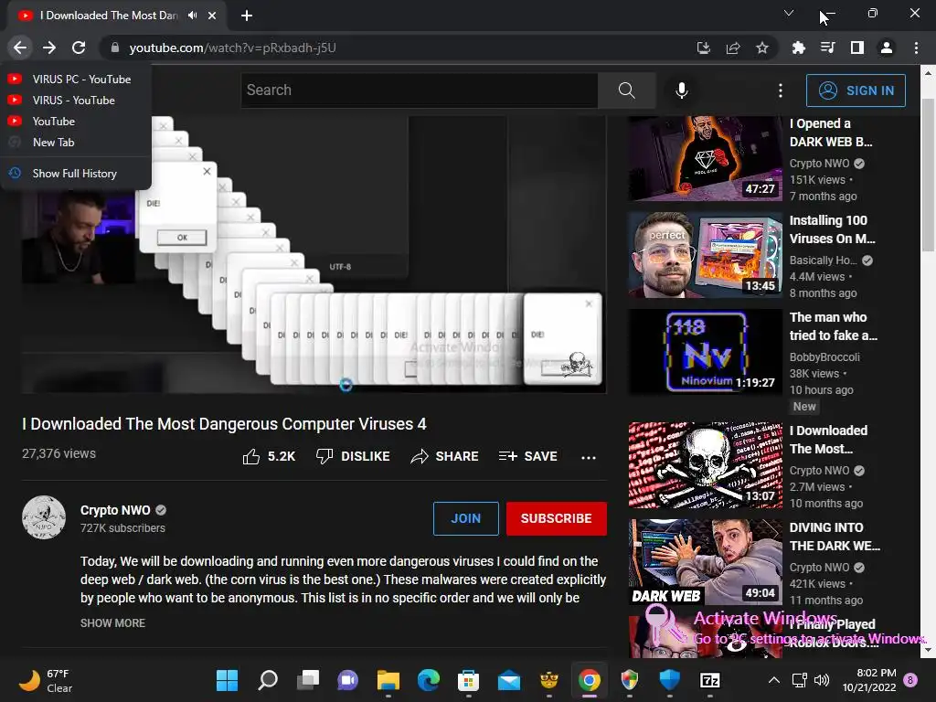Start voice search with the microphone
The image size is (936, 702).
coord(682,90)
